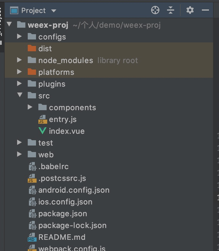Image resolution: width=219 pixels, height=251 pixels.
Task: Expand the components folder
Action: click(30, 107)
